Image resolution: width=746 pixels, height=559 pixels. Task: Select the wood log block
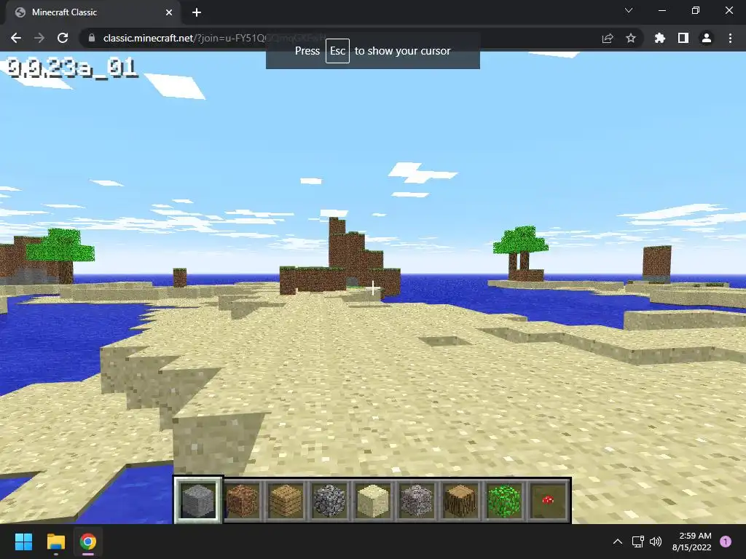tap(460, 500)
